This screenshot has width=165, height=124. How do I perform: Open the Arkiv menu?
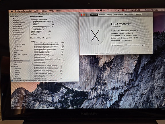pos(36,11)
